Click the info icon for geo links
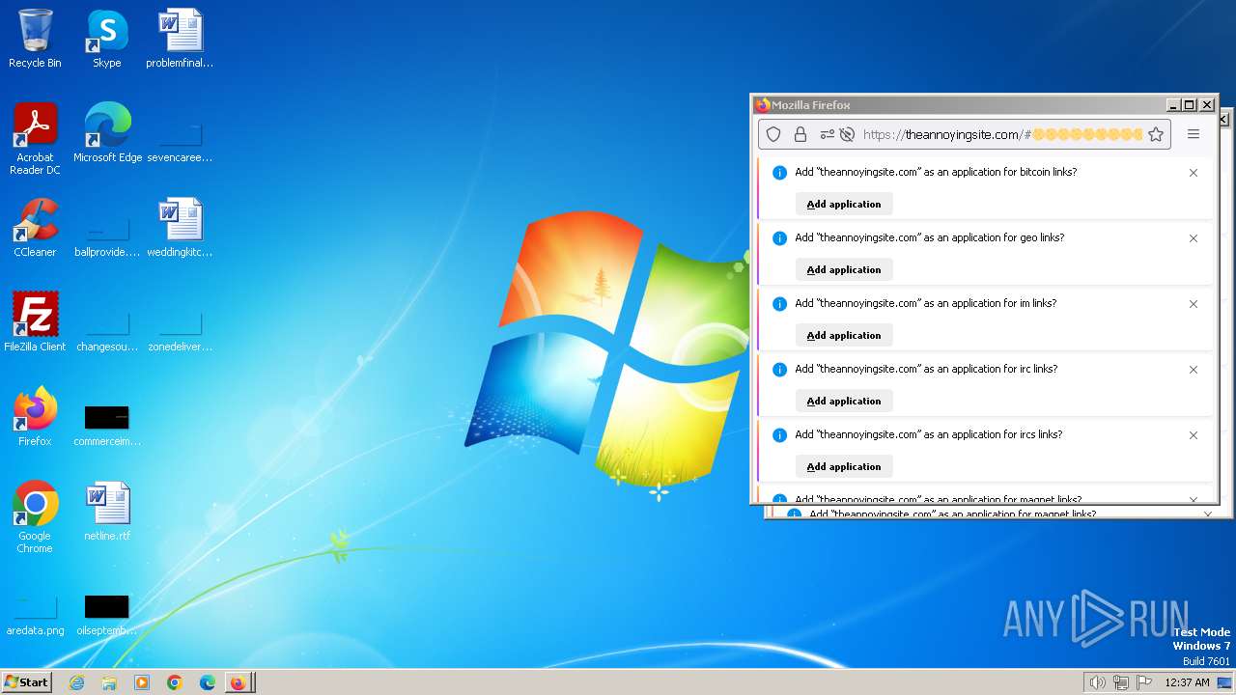Screen dimensions: 1236x695 click(x=779, y=238)
